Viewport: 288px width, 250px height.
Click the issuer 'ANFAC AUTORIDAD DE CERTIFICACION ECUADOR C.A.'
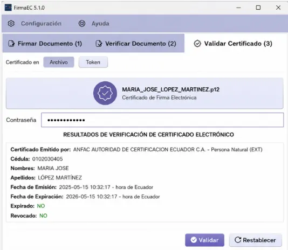139,150
